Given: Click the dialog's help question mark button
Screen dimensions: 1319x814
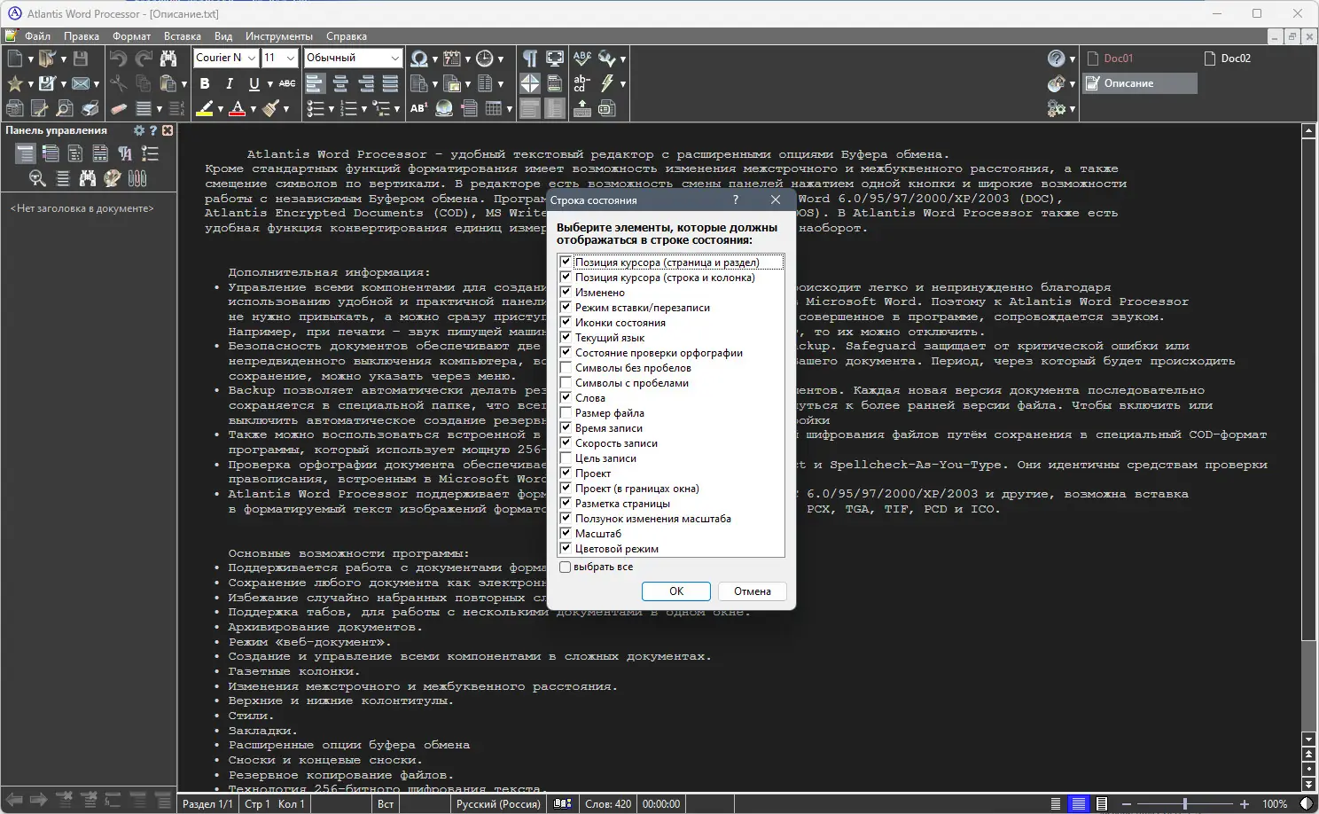Looking at the screenshot, I should click(x=736, y=200).
